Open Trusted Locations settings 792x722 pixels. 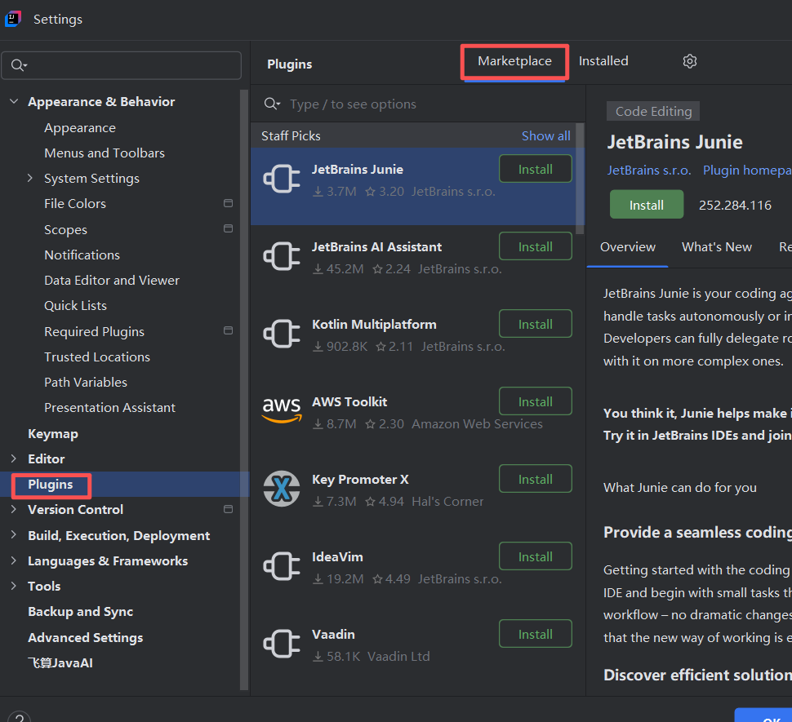pyautogui.click(x=97, y=357)
